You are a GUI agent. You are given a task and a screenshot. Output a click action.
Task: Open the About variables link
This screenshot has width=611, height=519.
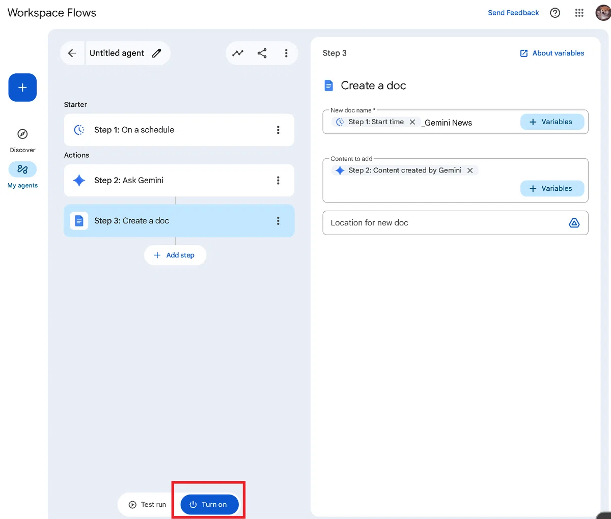(x=552, y=53)
